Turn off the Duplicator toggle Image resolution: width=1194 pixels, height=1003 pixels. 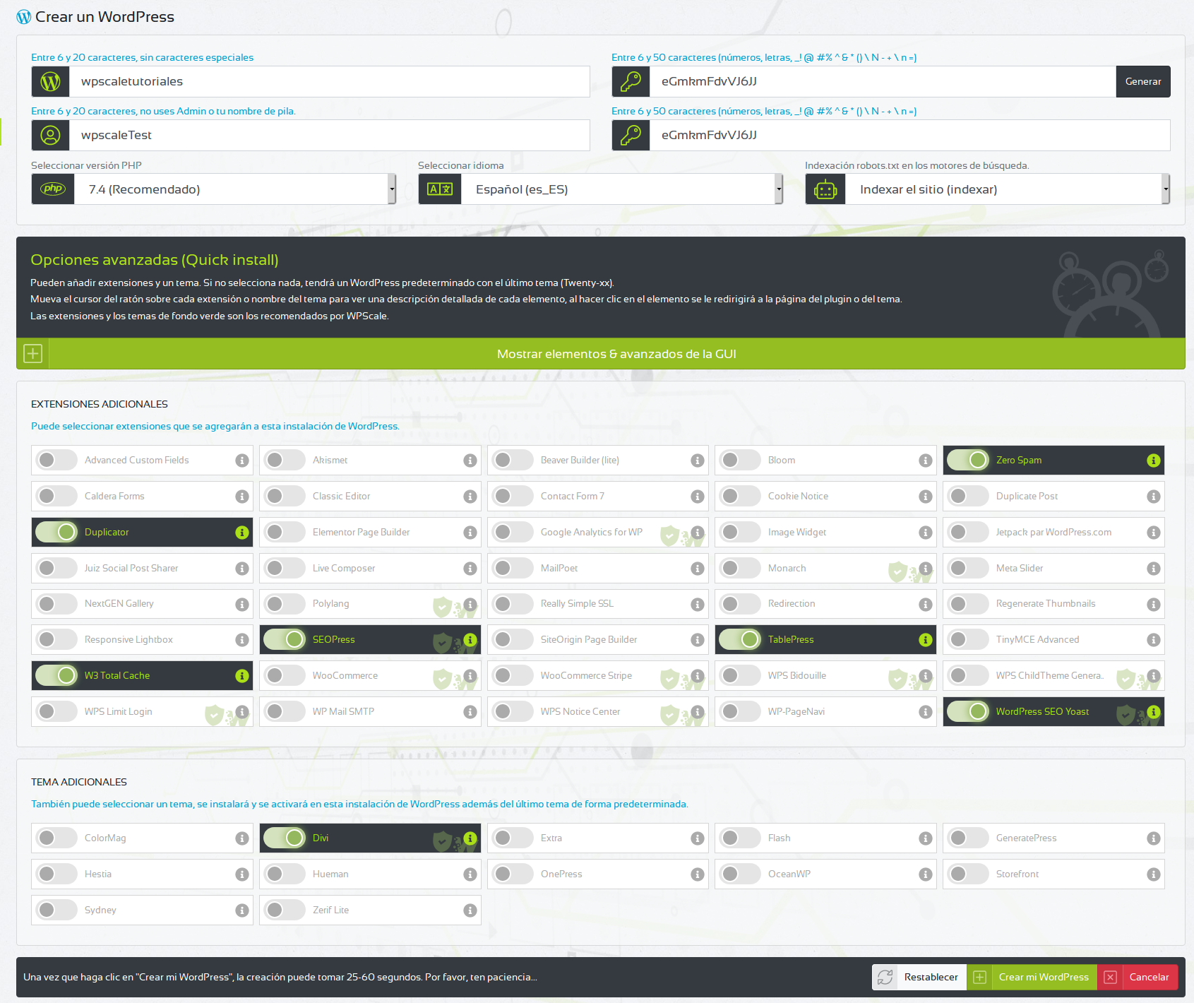point(56,533)
